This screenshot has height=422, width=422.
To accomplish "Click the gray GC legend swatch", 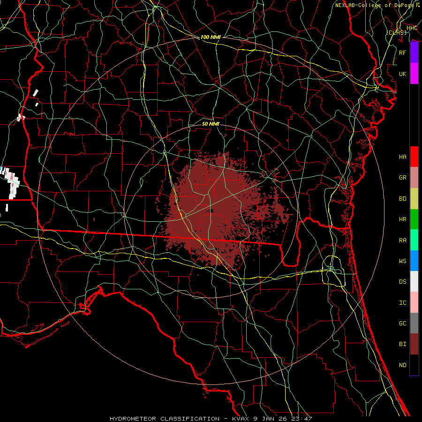I will [x=414, y=323].
